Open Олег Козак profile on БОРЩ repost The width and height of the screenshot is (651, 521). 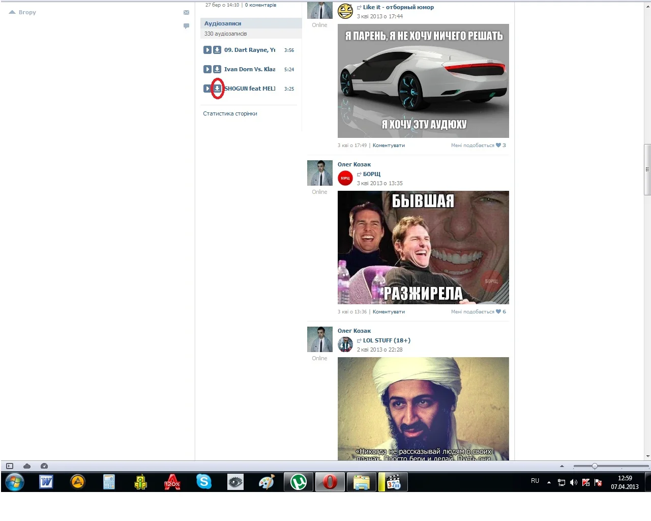coord(354,164)
